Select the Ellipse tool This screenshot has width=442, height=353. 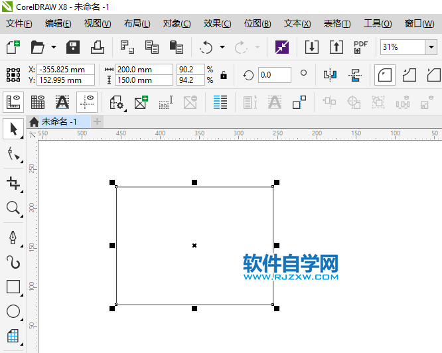point(13,311)
